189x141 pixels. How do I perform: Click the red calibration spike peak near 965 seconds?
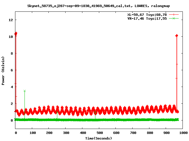pos(177,36)
